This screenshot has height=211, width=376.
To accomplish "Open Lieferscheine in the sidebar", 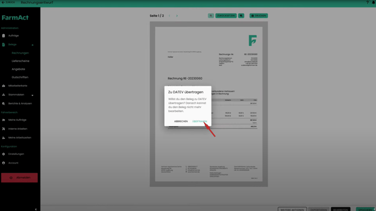I will coord(20,61).
